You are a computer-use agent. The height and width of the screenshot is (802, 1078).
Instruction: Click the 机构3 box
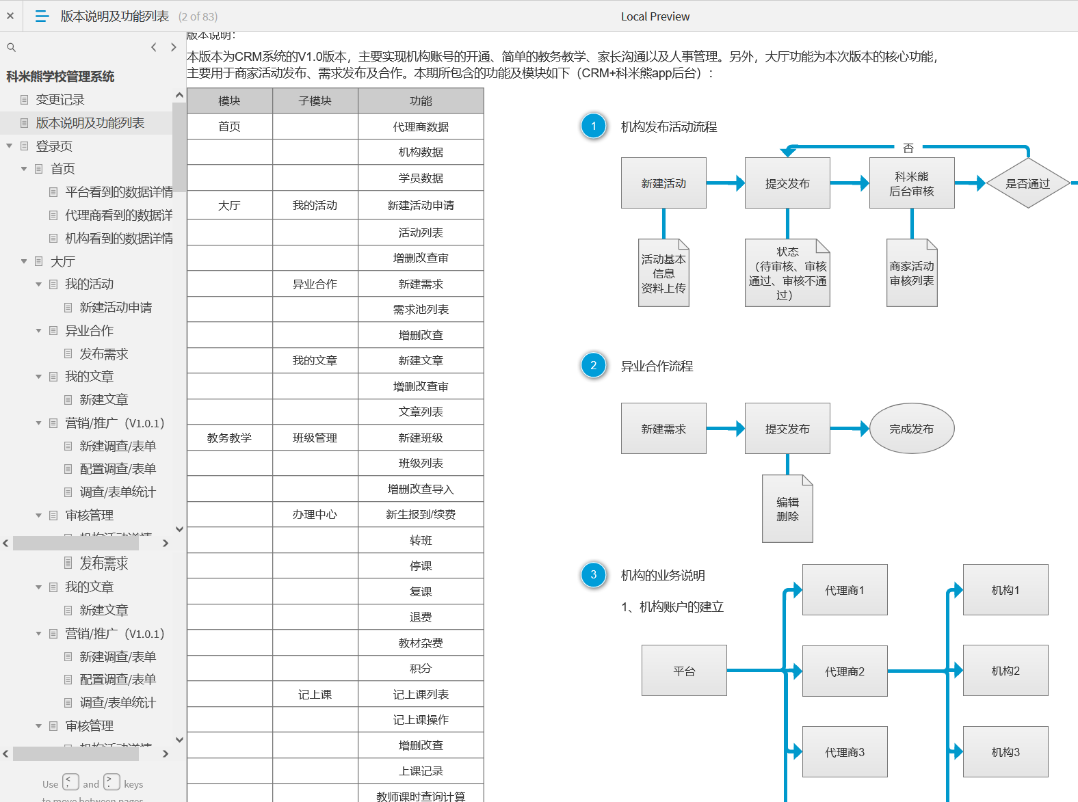coord(1005,752)
